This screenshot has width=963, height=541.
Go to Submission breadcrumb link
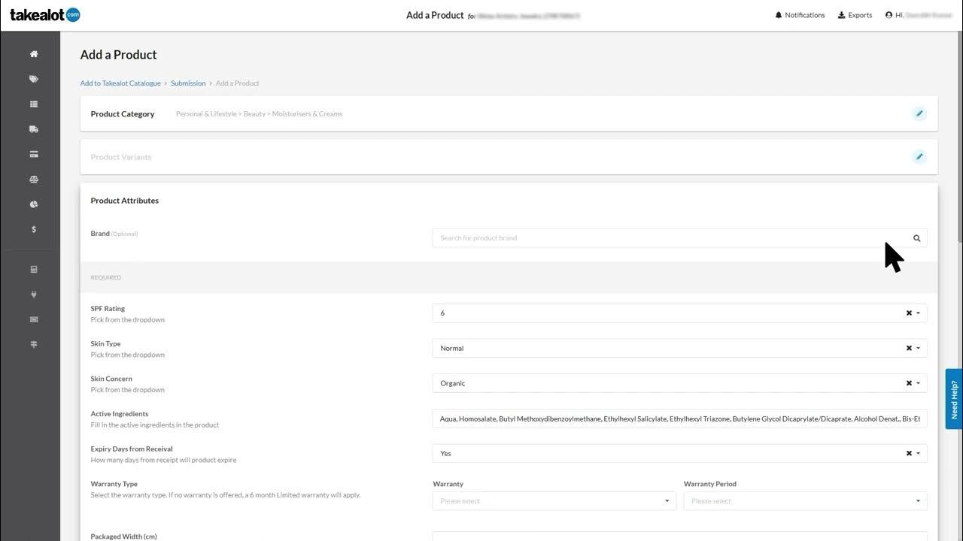(x=188, y=83)
